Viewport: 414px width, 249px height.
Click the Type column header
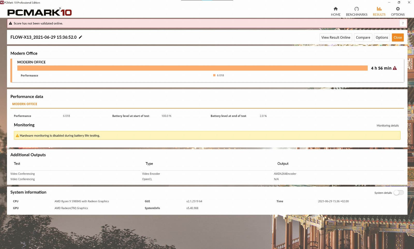(149, 164)
